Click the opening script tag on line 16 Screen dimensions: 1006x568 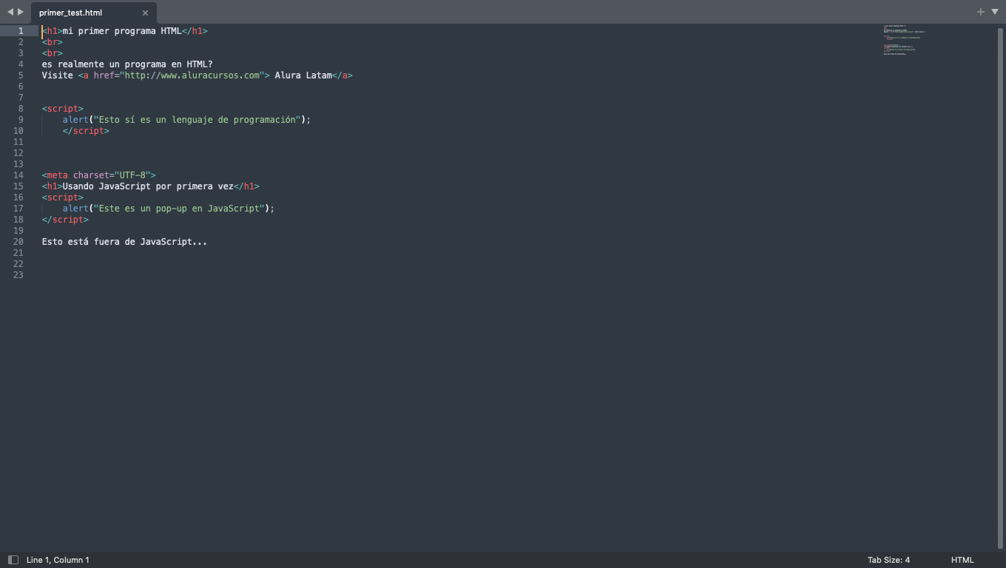click(63, 197)
